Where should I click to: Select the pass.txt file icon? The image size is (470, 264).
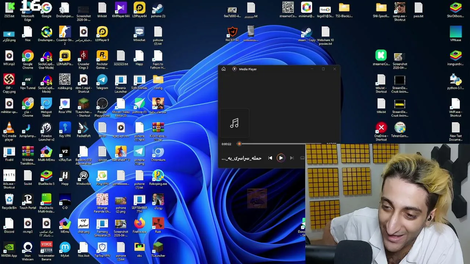[x=419, y=10]
